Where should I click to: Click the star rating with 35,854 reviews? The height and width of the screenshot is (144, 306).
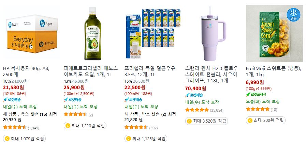pos(197,110)
